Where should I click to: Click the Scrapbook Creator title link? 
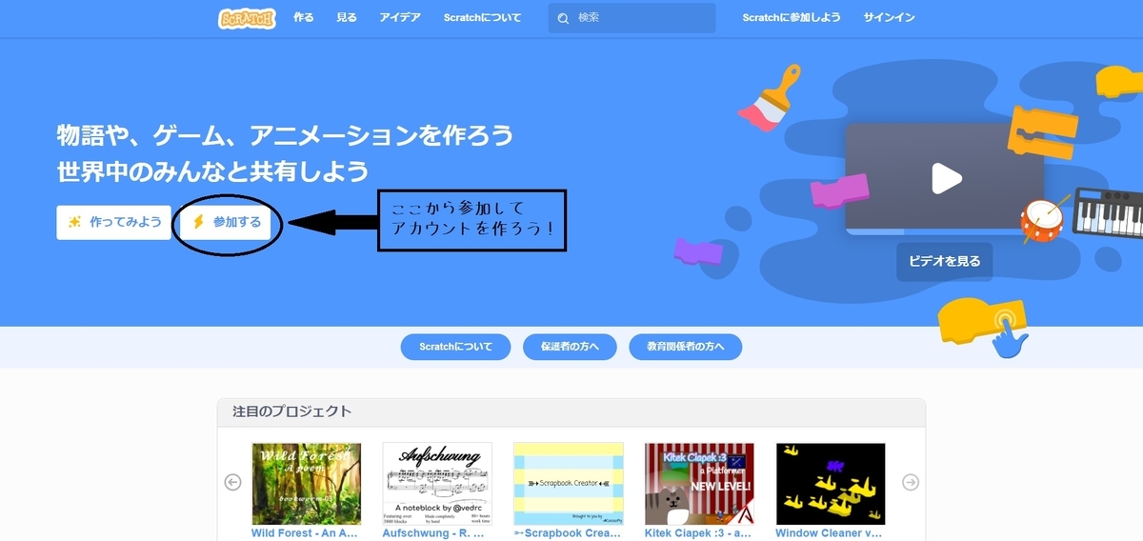coord(568,533)
